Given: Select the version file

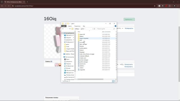Looking at the screenshot, I should tap(82, 68).
